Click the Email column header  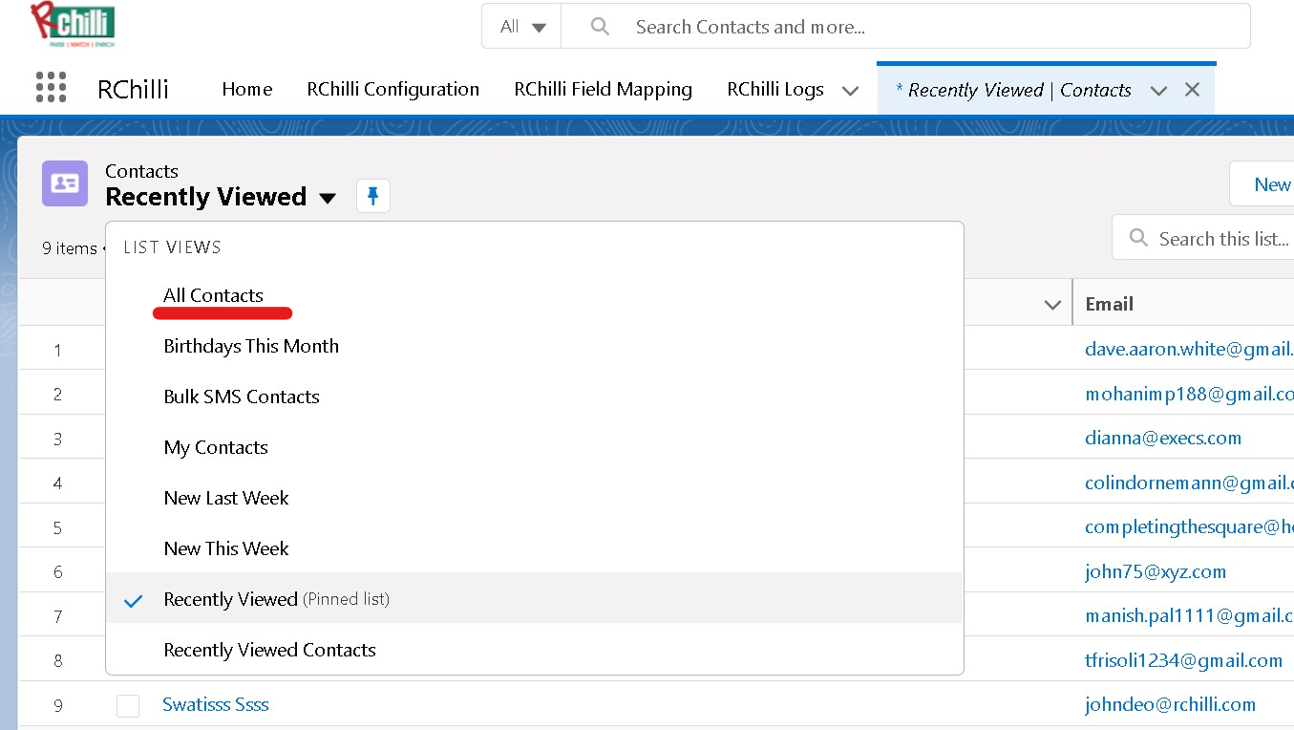(x=1109, y=304)
